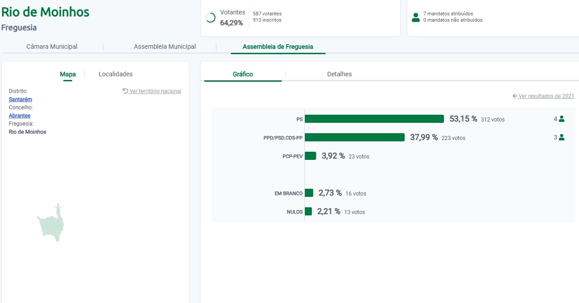This screenshot has height=303, width=579.
Task: Click the undo arrow beside Ver território nacional
Action: pos(126,91)
